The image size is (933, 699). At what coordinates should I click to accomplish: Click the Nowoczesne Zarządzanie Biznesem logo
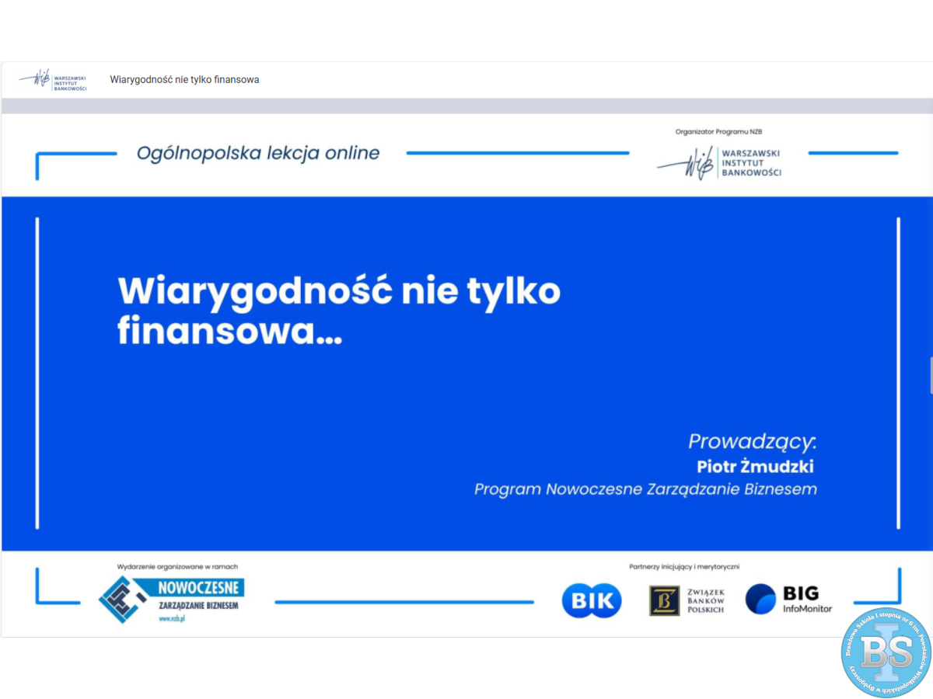172,596
